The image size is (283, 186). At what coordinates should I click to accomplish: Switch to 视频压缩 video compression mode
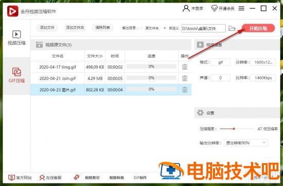coord(16,38)
